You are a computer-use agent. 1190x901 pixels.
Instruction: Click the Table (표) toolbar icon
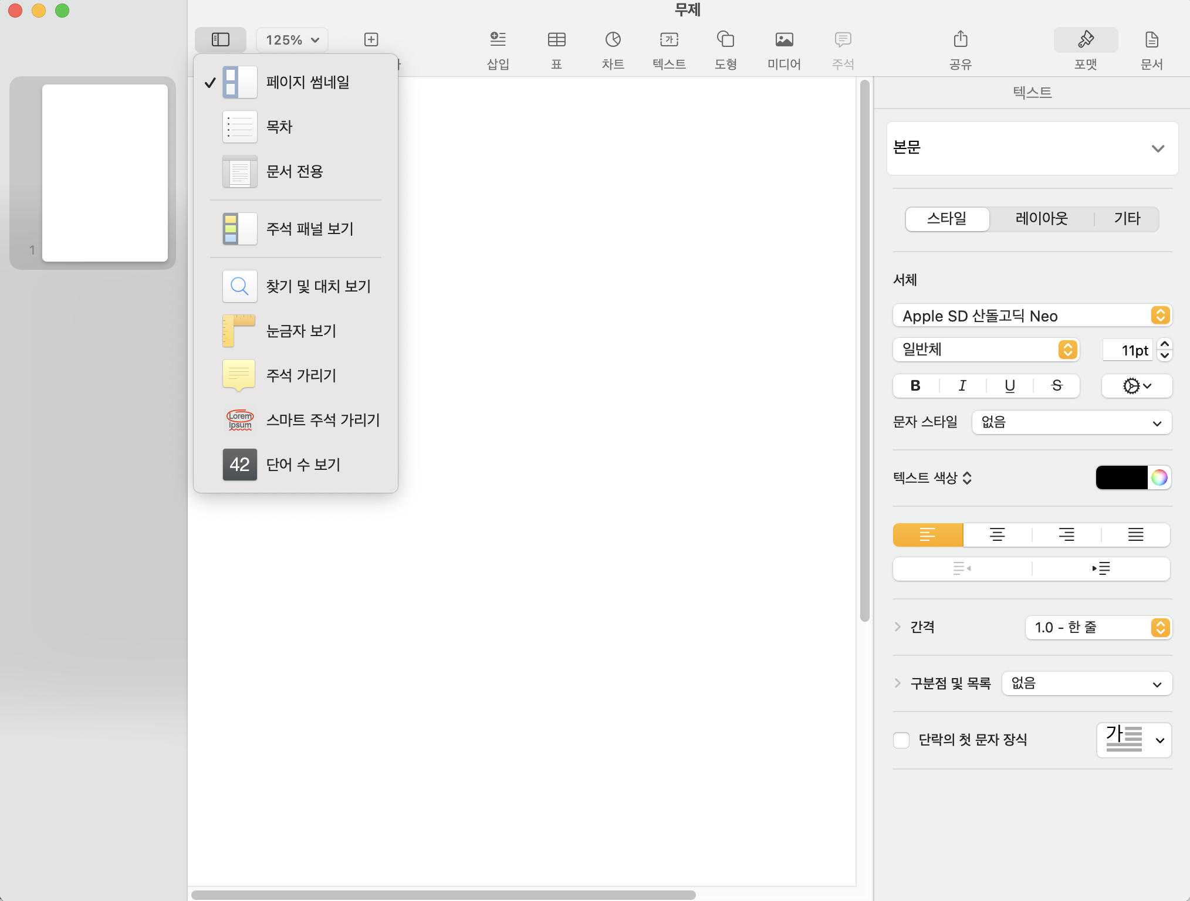coord(556,40)
